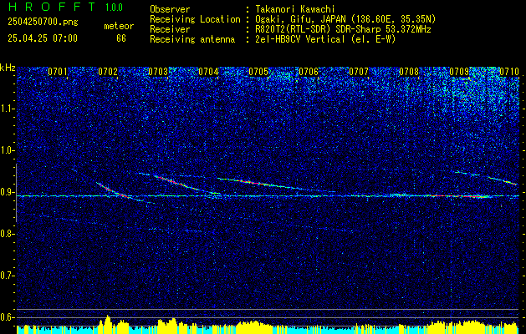Click the Receiving antenna field label
Screen dimensions: 526x334
coord(192,39)
